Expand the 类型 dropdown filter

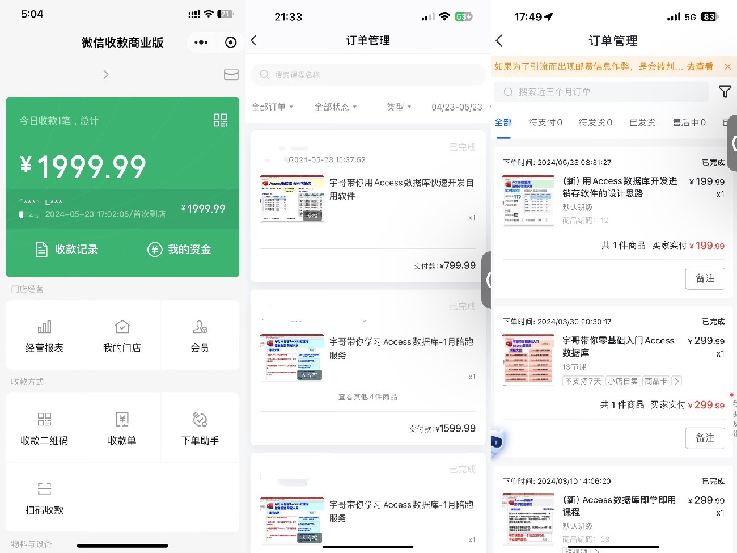click(399, 107)
